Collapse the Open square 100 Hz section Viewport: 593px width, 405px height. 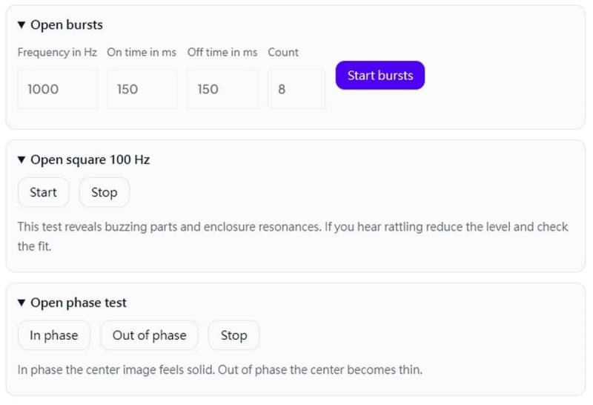[x=21, y=160]
